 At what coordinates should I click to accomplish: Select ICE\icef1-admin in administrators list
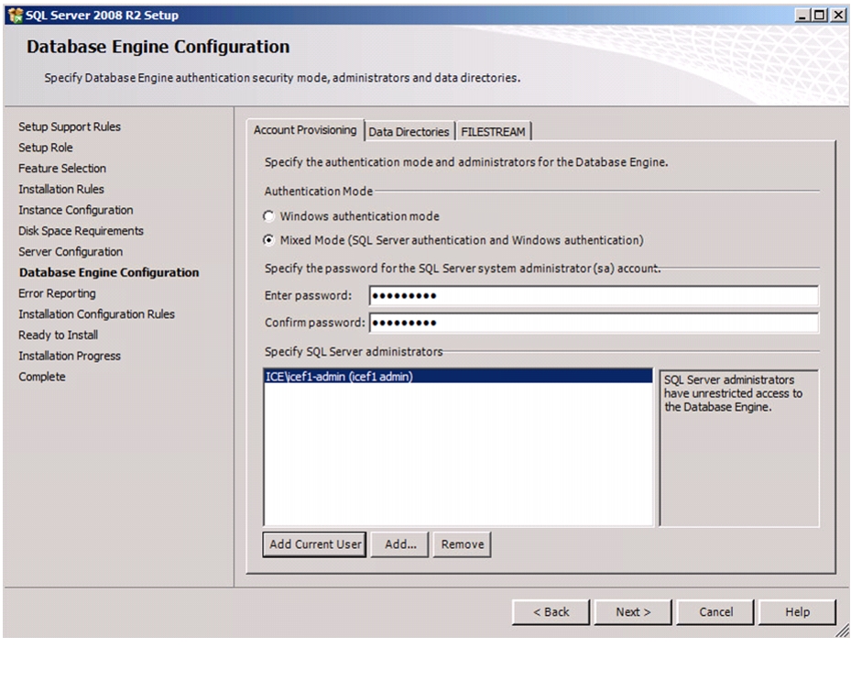458,377
